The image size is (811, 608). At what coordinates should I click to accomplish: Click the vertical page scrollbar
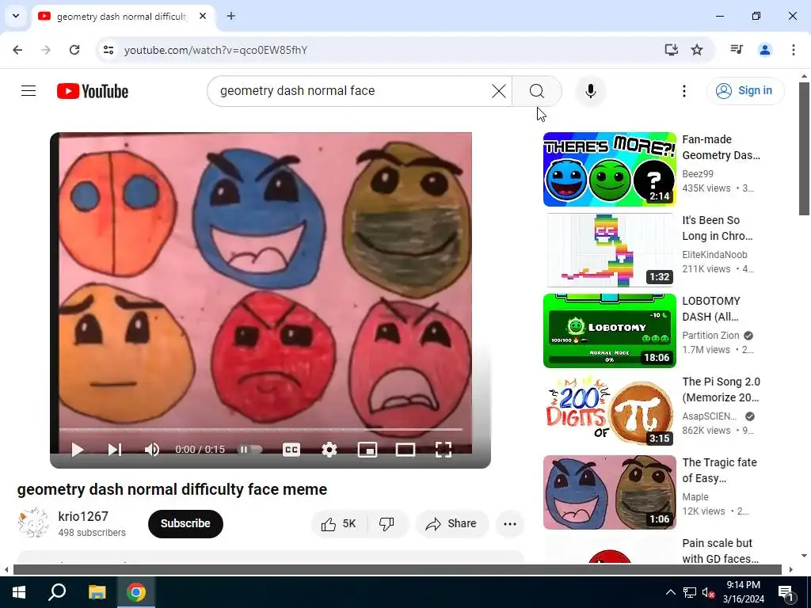804,149
